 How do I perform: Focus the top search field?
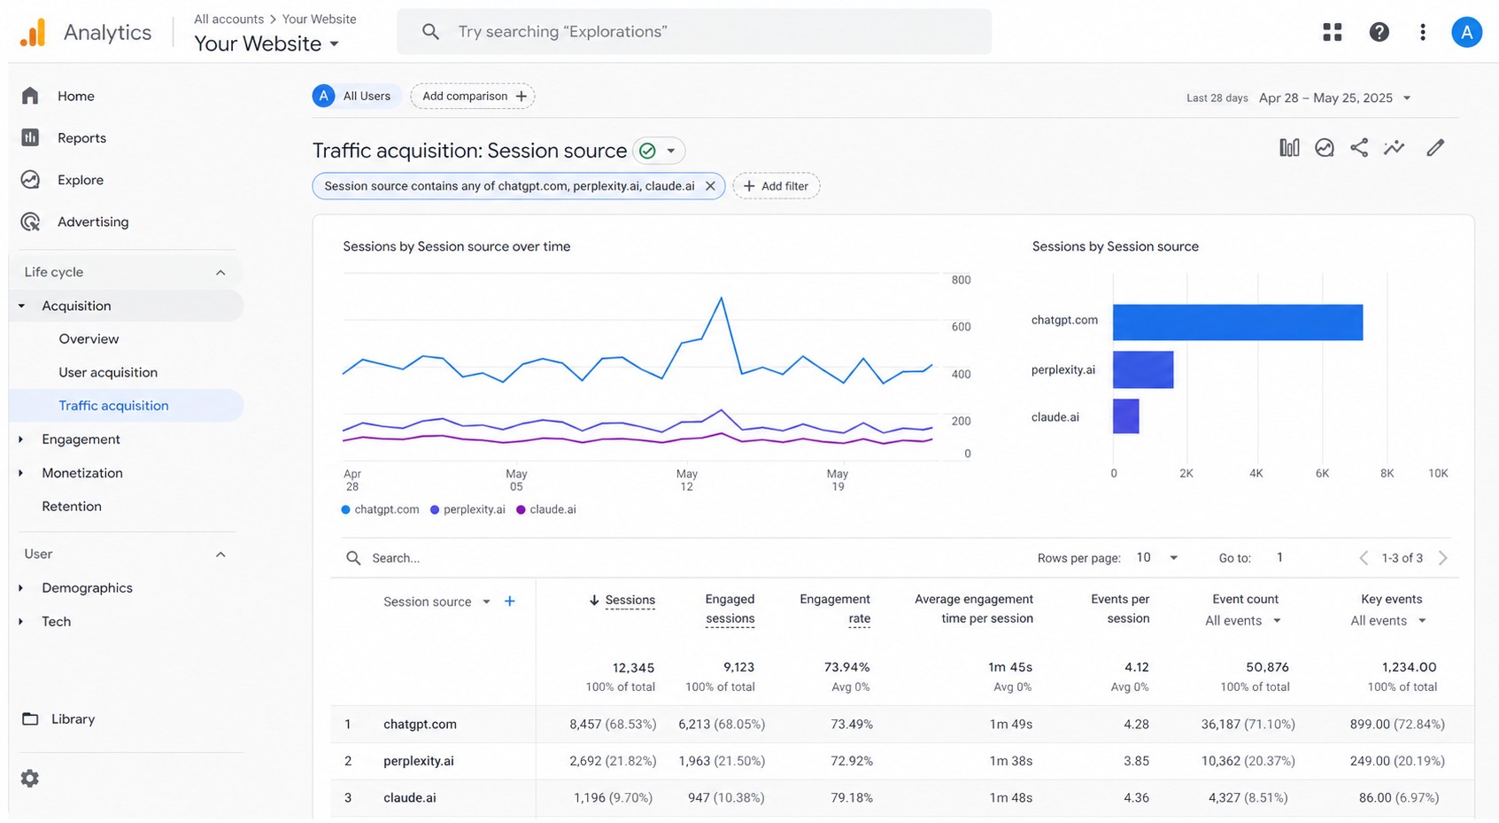pyautogui.click(x=694, y=32)
